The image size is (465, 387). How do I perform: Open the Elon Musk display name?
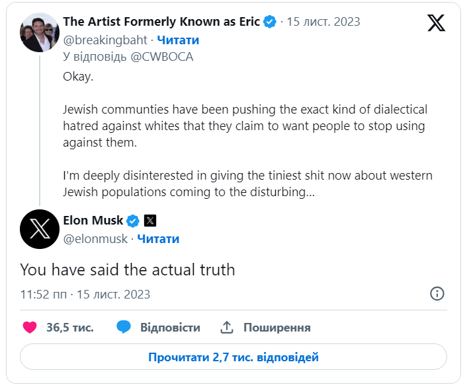(x=93, y=221)
